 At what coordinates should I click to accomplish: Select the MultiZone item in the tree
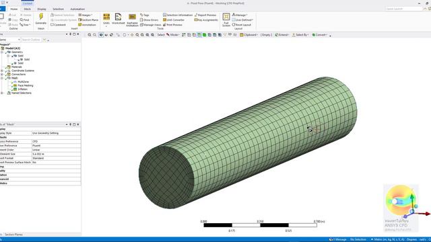[x=21, y=82]
